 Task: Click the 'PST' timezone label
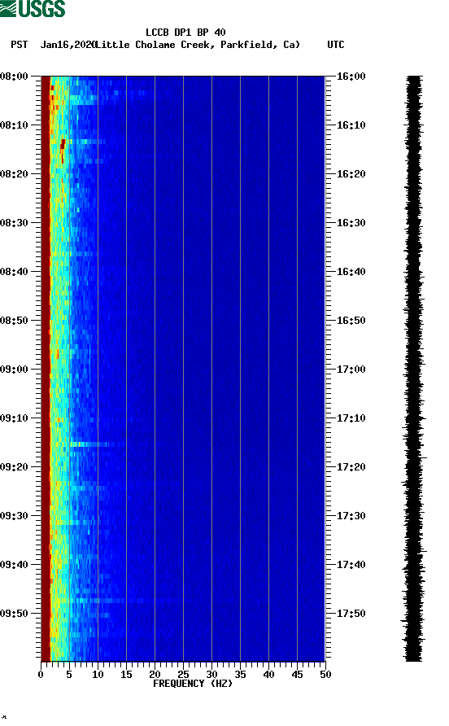coord(20,45)
